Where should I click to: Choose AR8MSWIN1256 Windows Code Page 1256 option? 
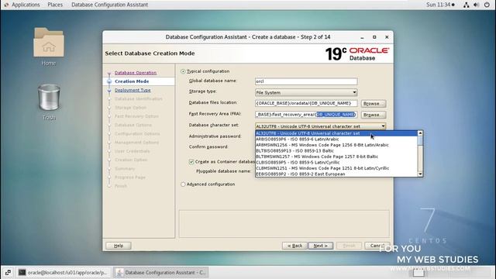click(x=336, y=145)
